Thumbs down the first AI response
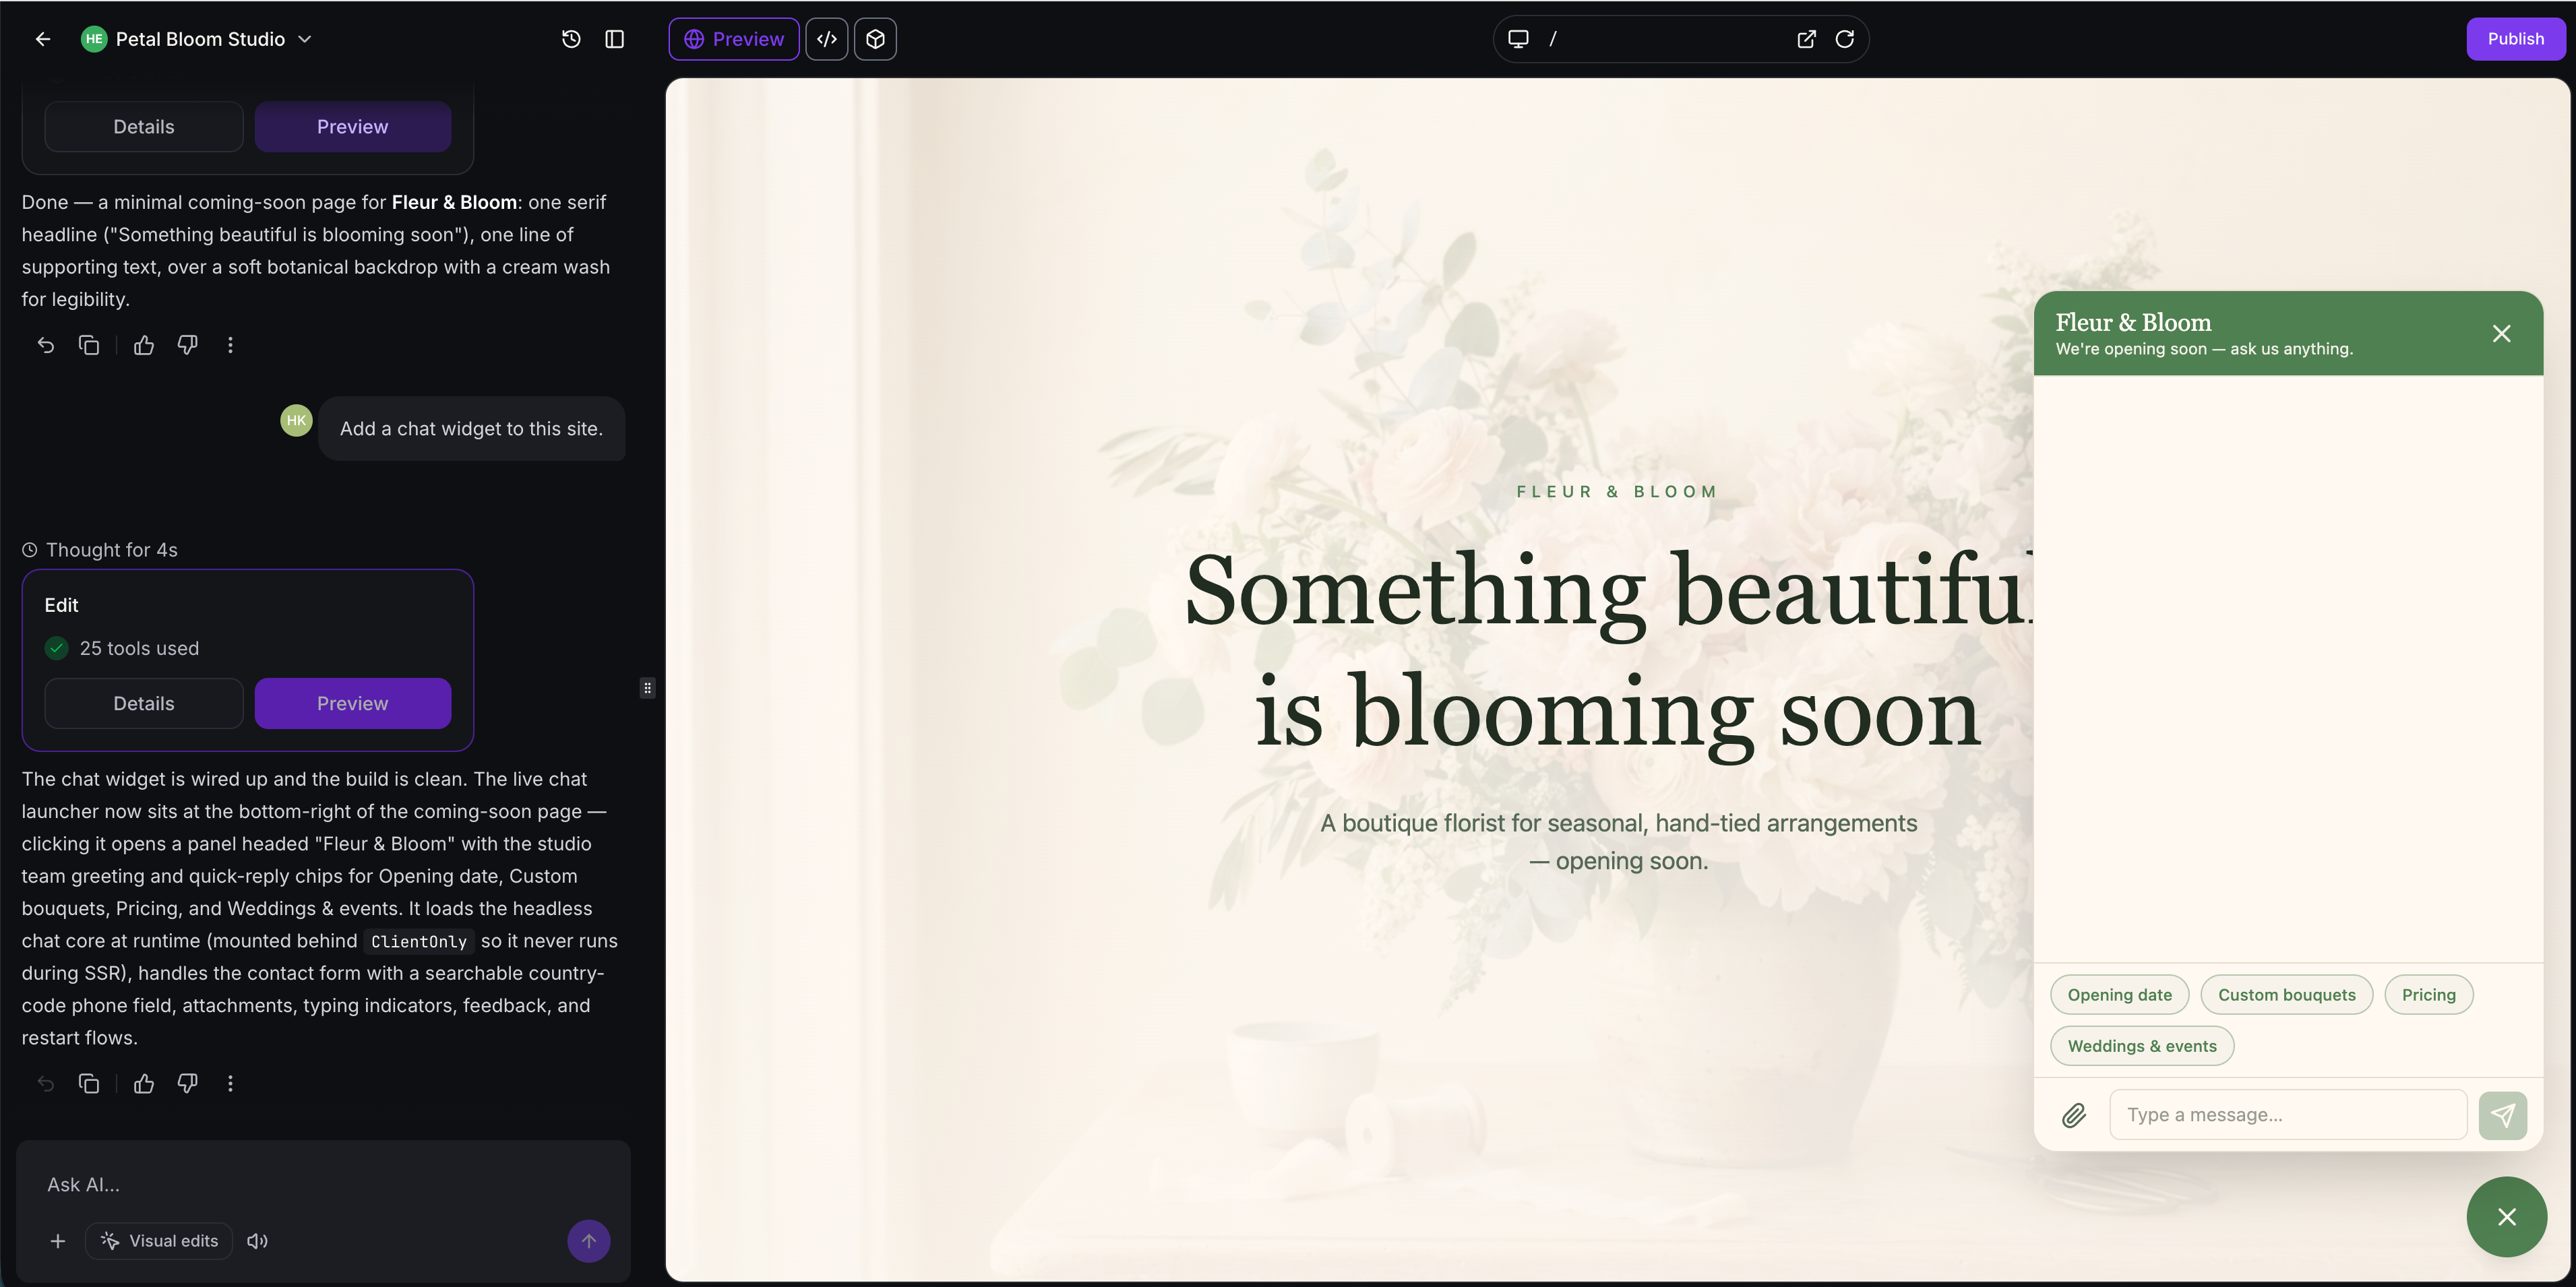Screen dimensions: 2576x1287 point(187,345)
